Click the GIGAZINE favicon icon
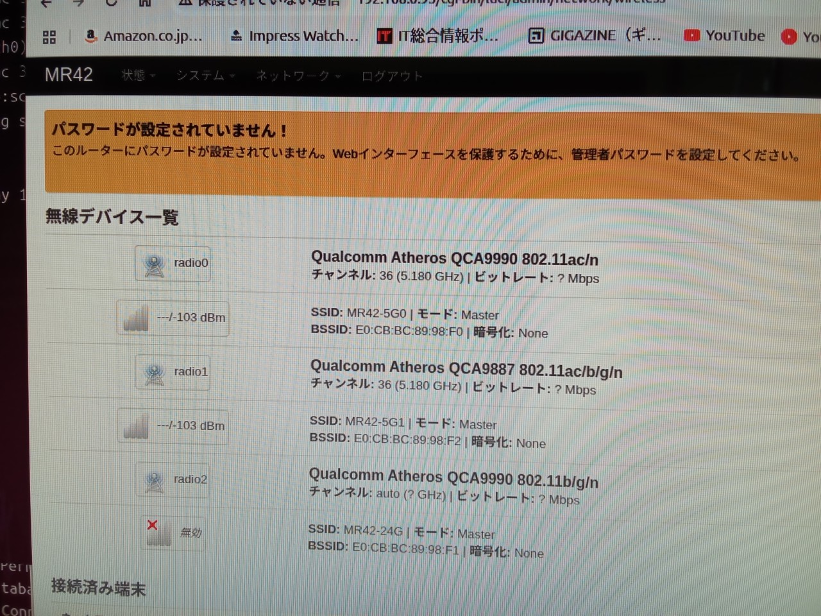The image size is (821, 616). point(536,36)
